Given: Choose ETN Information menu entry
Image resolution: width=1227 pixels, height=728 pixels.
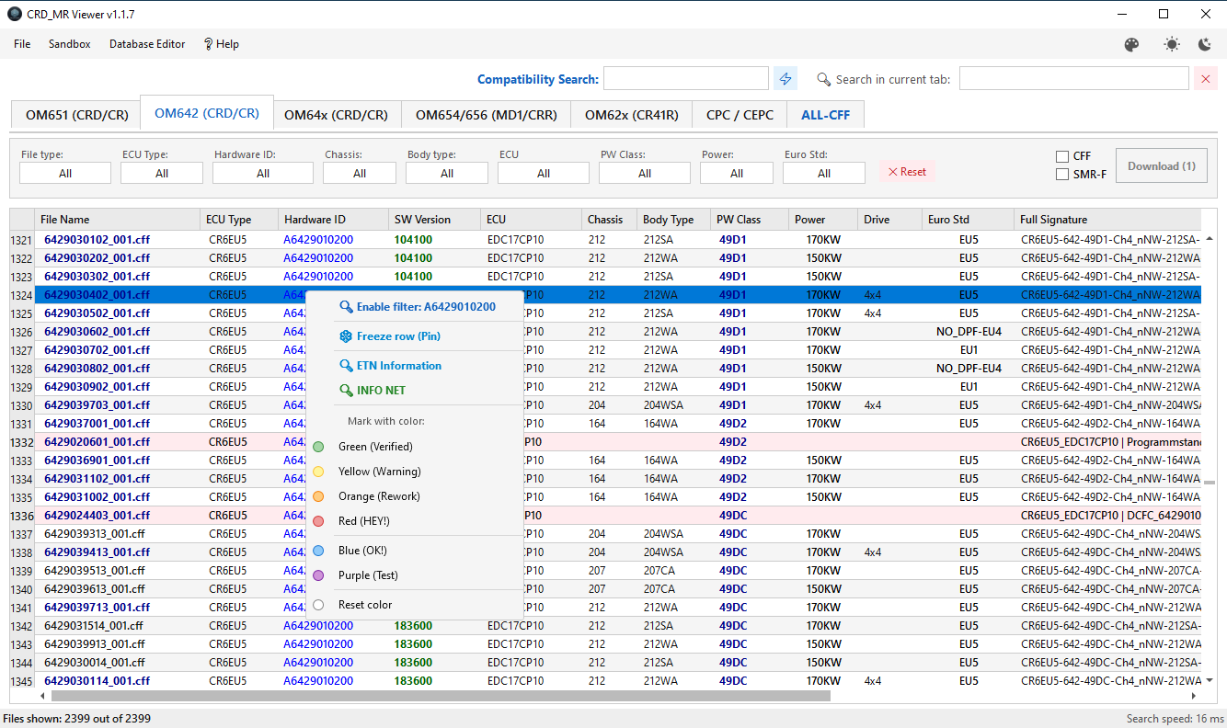Looking at the screenshot, I should [415, 366].
